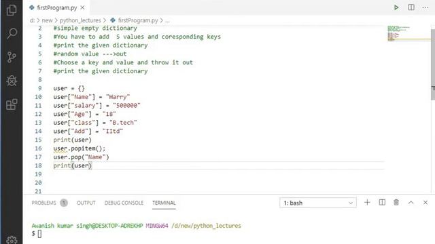Click the editor vertical scrollbar thumb

(433, 64)
